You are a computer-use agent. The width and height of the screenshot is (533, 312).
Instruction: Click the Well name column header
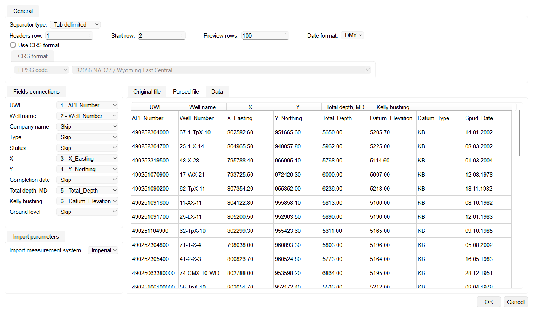[203, 107]
